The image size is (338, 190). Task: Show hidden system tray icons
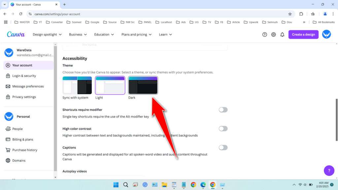tap(294, 185)
